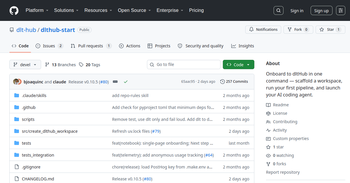Screen dimensions: 350x183
Task: Switch to the Issues tab
Action: [50, 46]
